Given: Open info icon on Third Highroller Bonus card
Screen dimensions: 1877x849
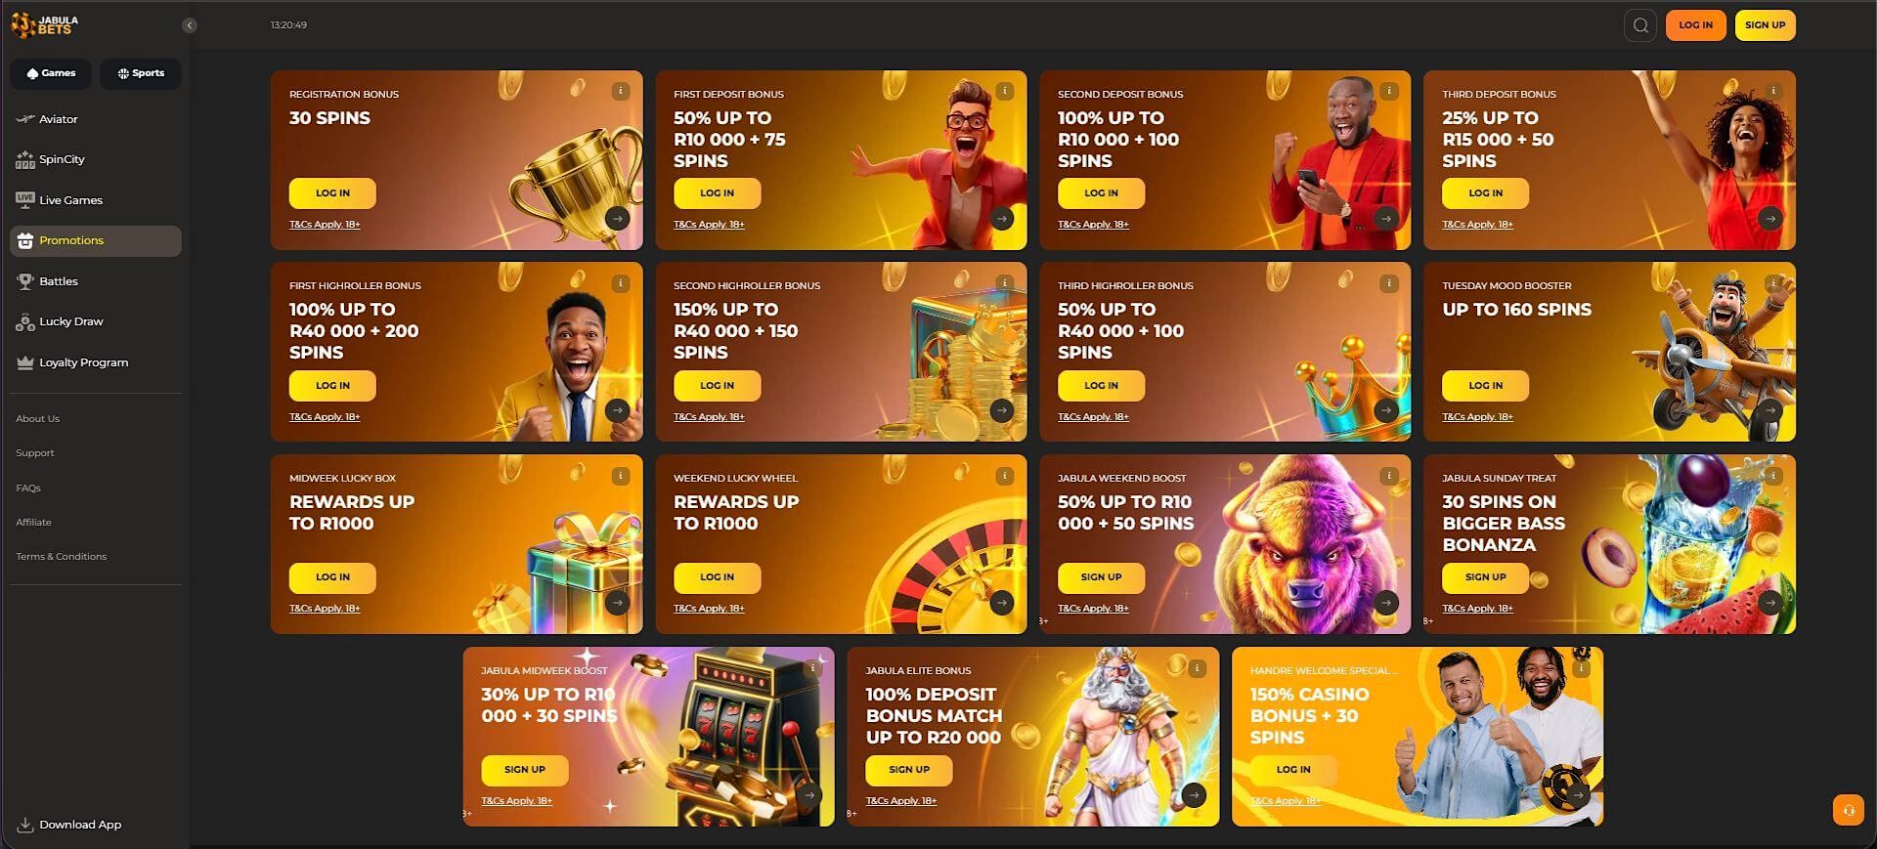Looking at the screenshot, I should pyautogui.click(x=1388, y=283).
